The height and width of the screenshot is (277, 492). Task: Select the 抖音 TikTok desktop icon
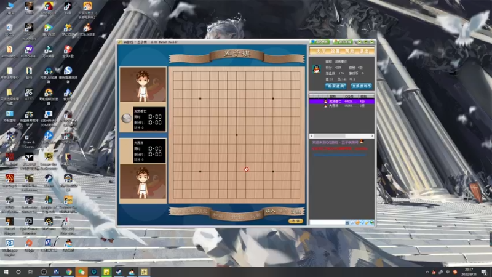coord(68,9)
